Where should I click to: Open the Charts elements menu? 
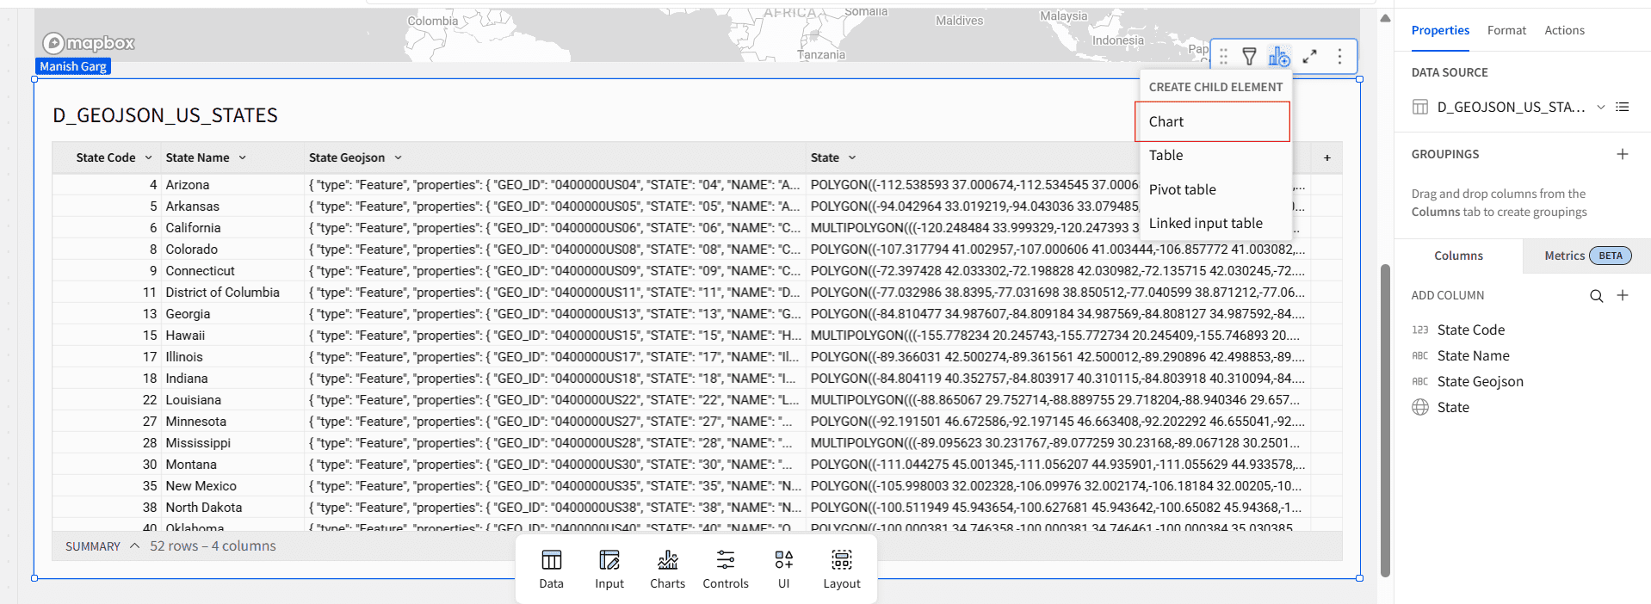667,570
